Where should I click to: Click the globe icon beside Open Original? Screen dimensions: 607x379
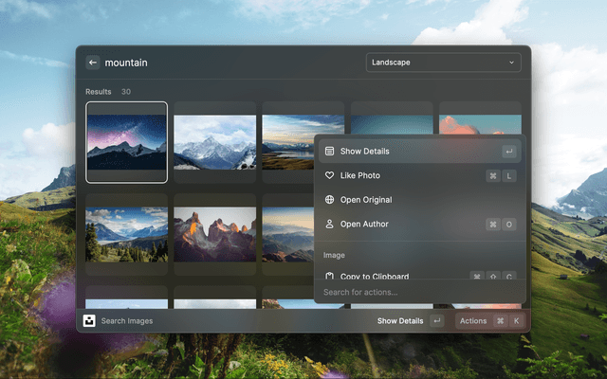click(329, 200)
